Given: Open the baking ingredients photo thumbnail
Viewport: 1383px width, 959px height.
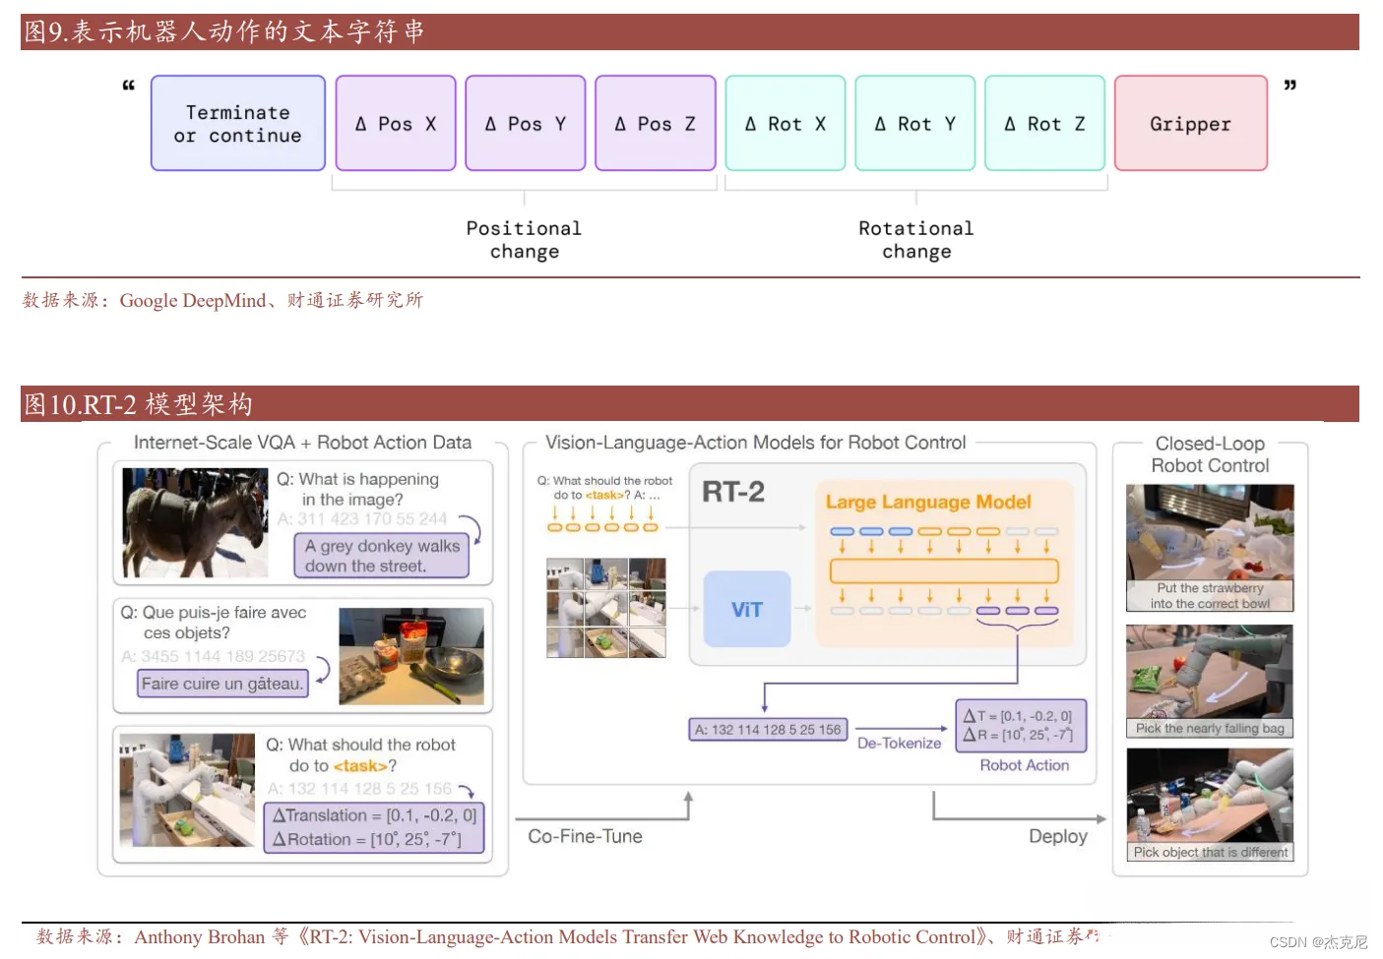Looking at the screenshot, I should [x=411, y=656].
